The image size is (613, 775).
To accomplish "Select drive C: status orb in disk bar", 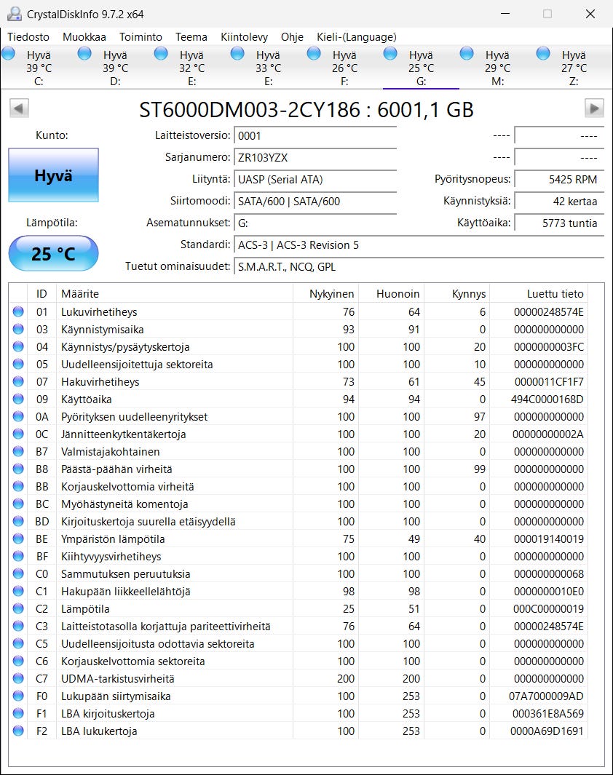I will [9, 53].
